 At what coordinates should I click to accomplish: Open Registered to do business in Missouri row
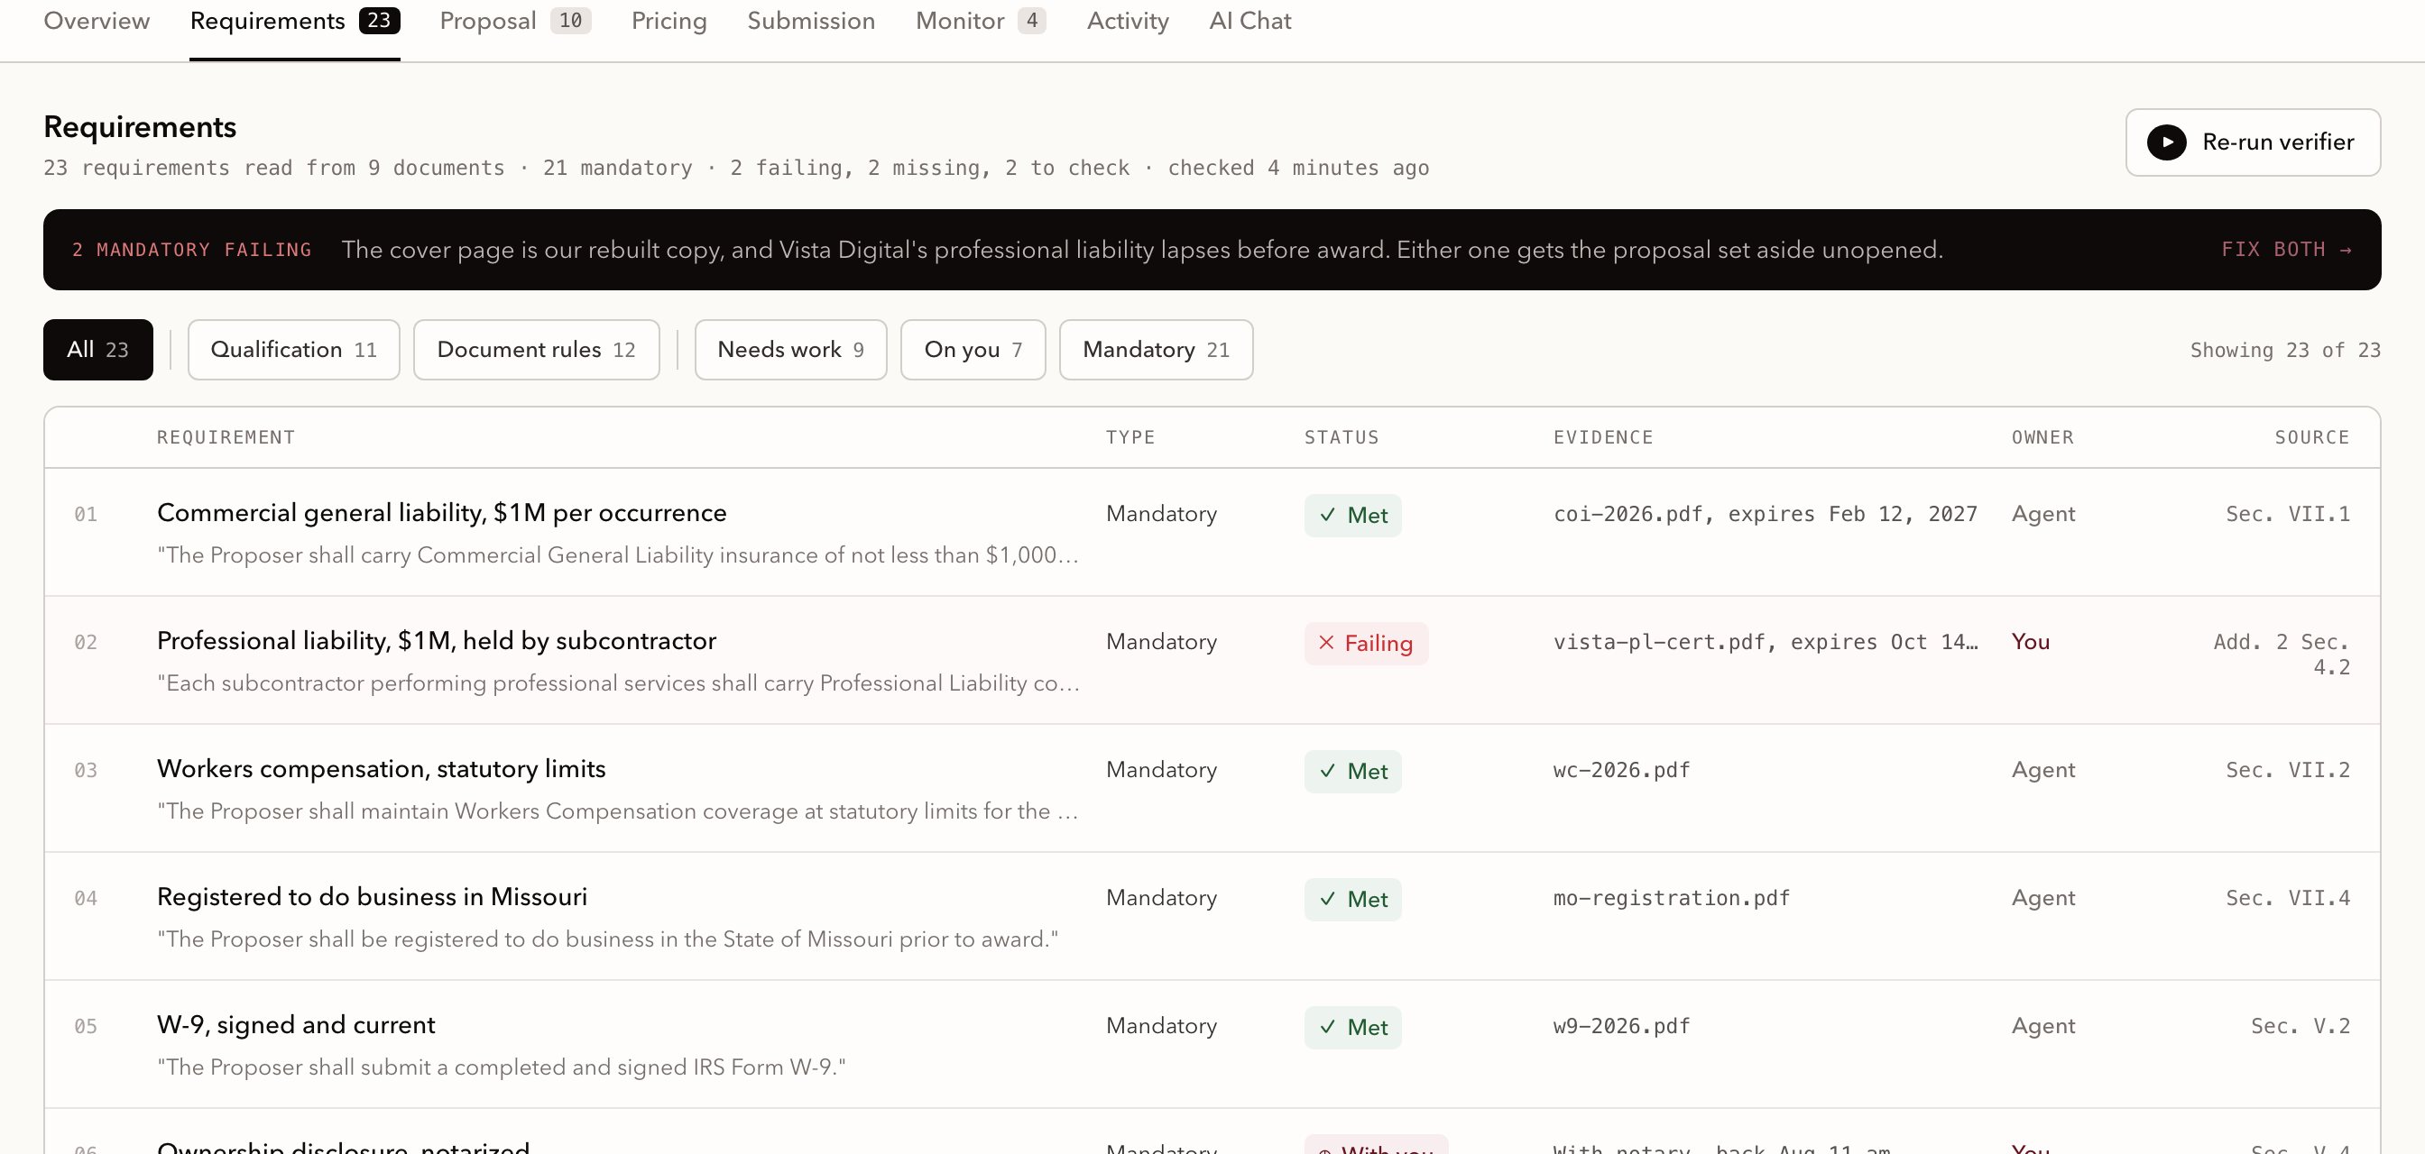[x=1212, y=916]
